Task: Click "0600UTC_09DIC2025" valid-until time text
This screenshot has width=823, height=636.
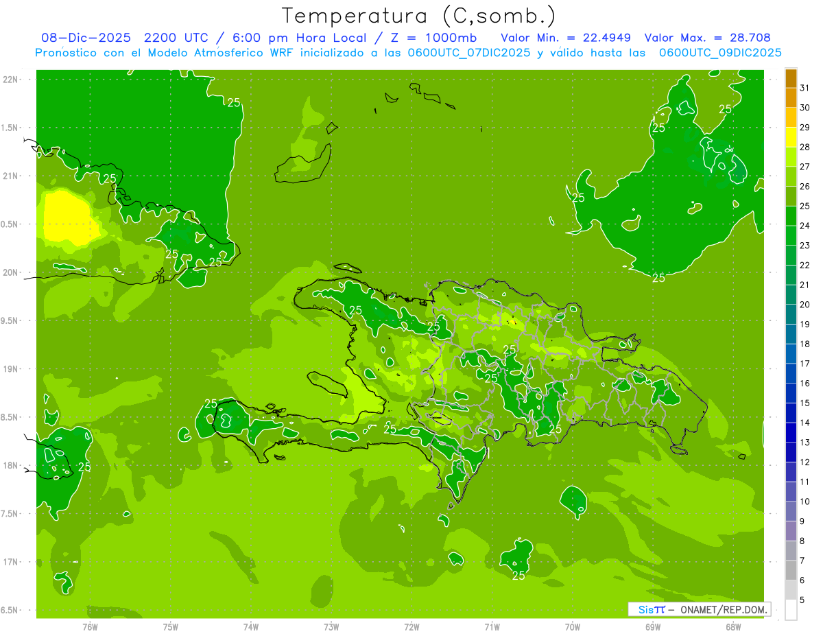Action: point(720,53)
